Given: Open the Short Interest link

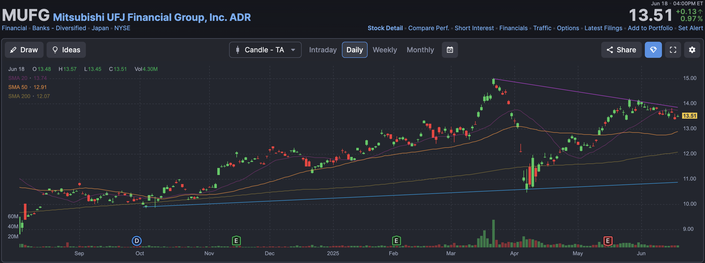Looking at the screenshot, I should pyautogui.click(x=474, y=28).
